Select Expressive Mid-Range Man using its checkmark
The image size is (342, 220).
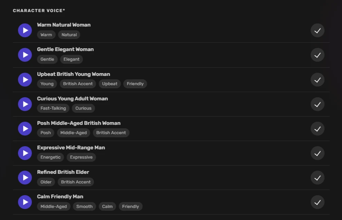(317, 153)
